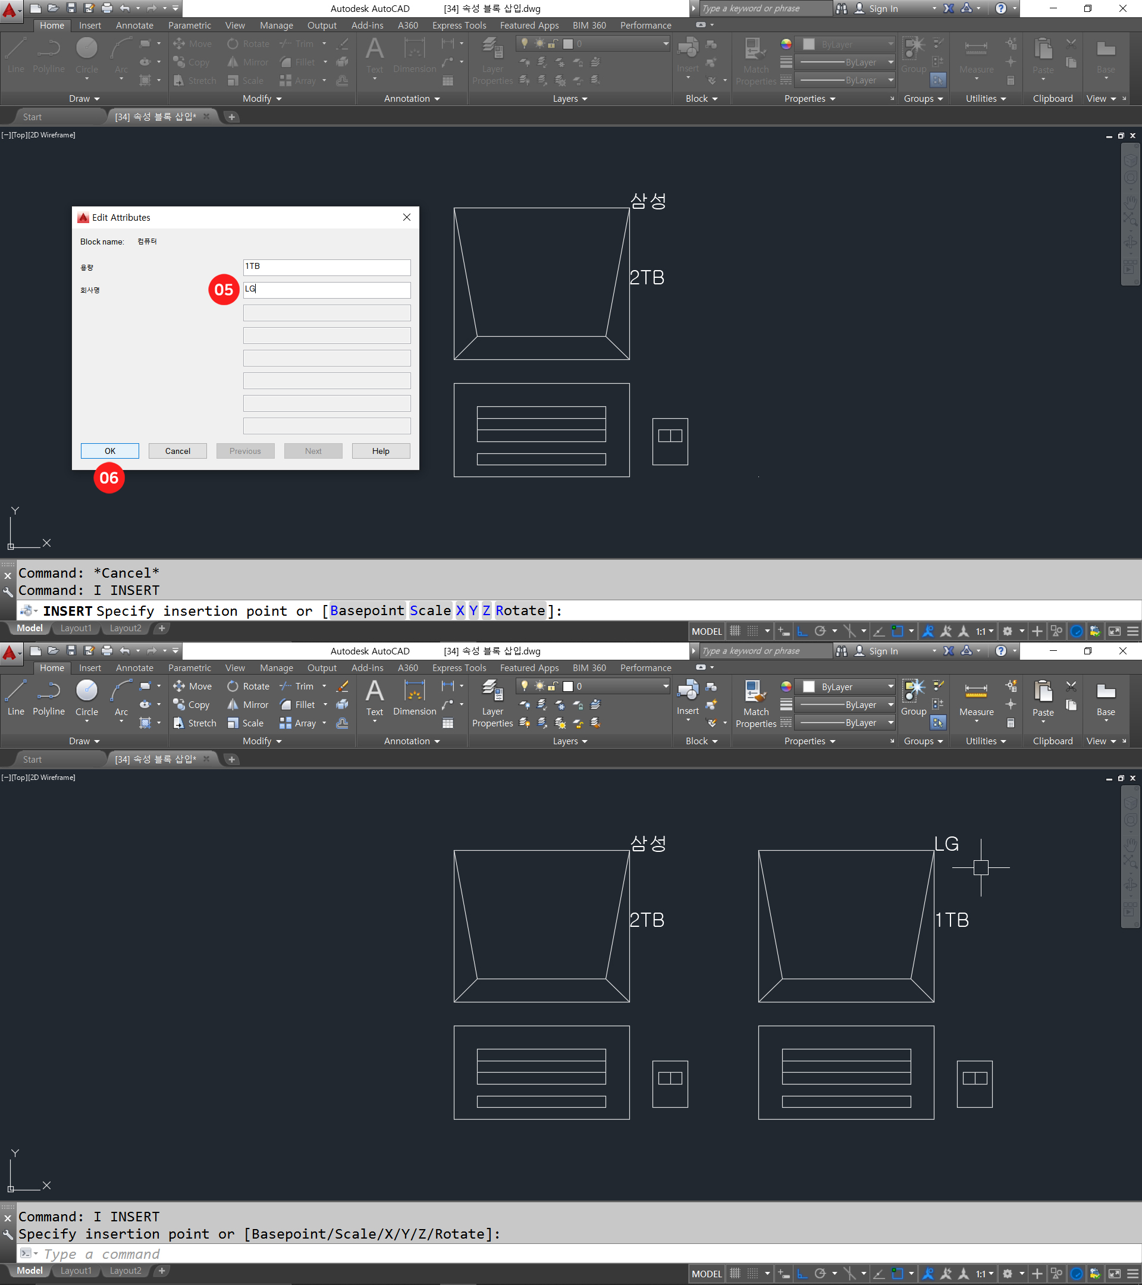Switch to the Parametric tab in the lower window
Screen dimensions: 1142x1285
click(x=189, y=667)
